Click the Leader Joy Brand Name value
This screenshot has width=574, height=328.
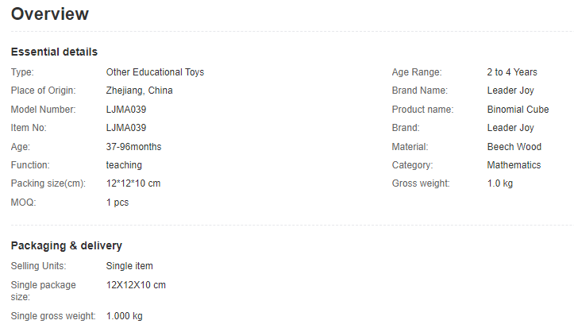(510, 91)
